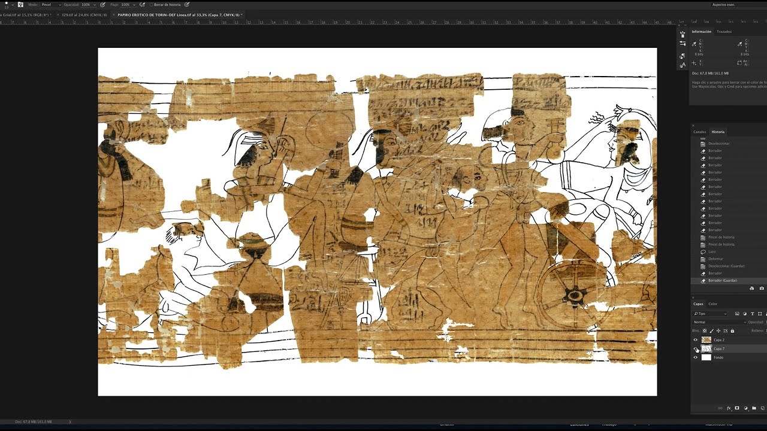Close the Historia panel group with X
Image resolution: width=767 pixels, height=431 pixels.
pos(693,125)
